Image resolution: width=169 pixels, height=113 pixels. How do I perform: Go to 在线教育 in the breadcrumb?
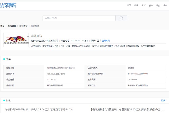(x=12, y=26)
